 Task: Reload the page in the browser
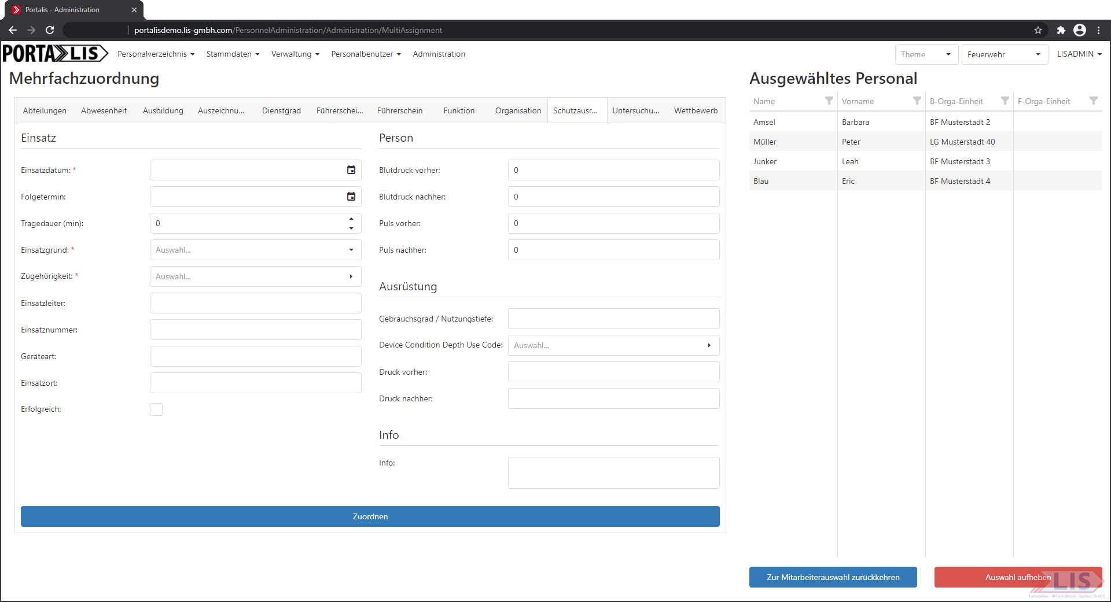(x=50, y=30)
